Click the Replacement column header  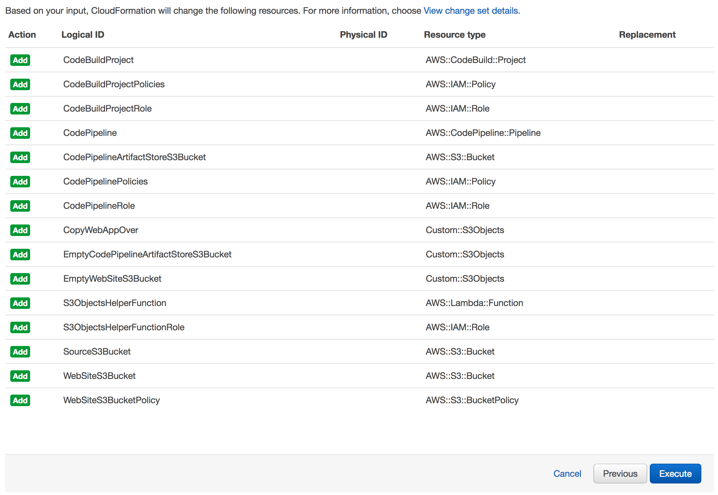pos(647,35)
